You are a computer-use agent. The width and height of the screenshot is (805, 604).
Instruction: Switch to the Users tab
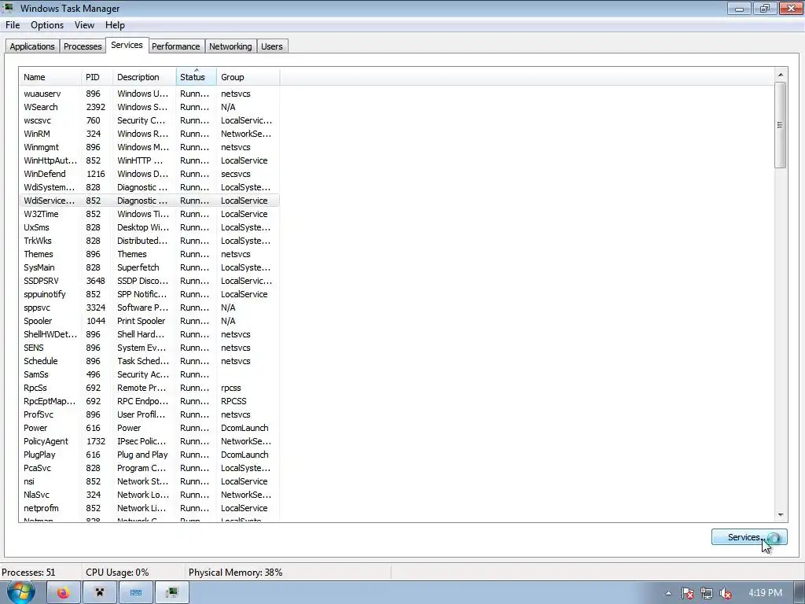click(x=271, y=46)
